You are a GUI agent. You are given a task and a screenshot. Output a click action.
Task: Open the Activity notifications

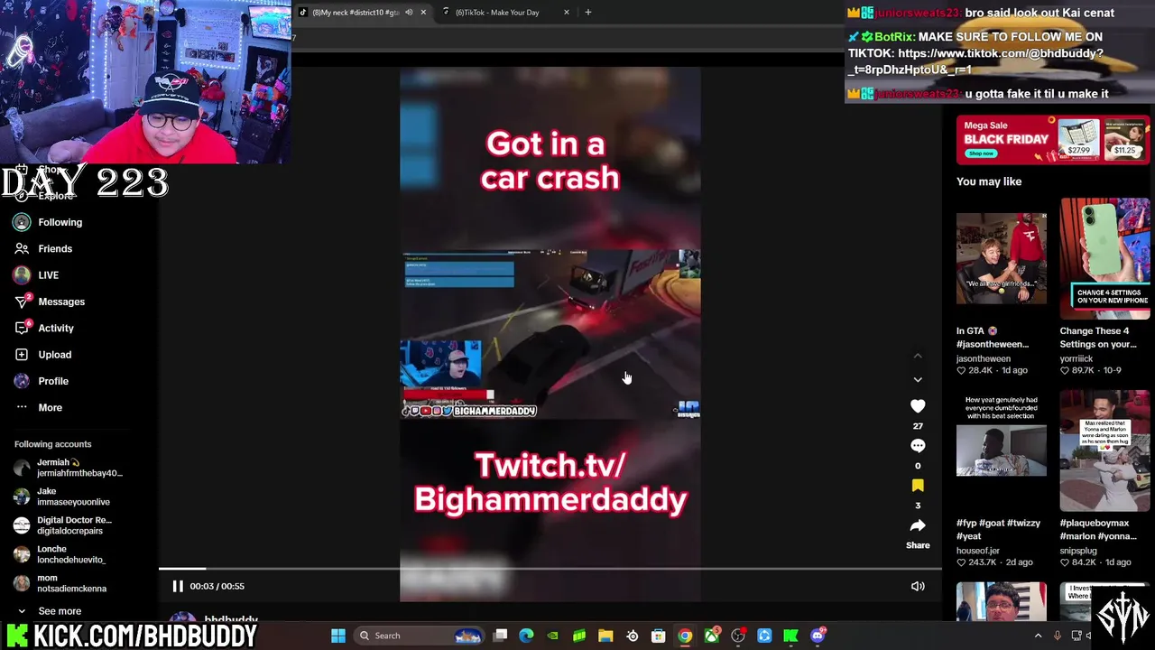click(56, 328)
